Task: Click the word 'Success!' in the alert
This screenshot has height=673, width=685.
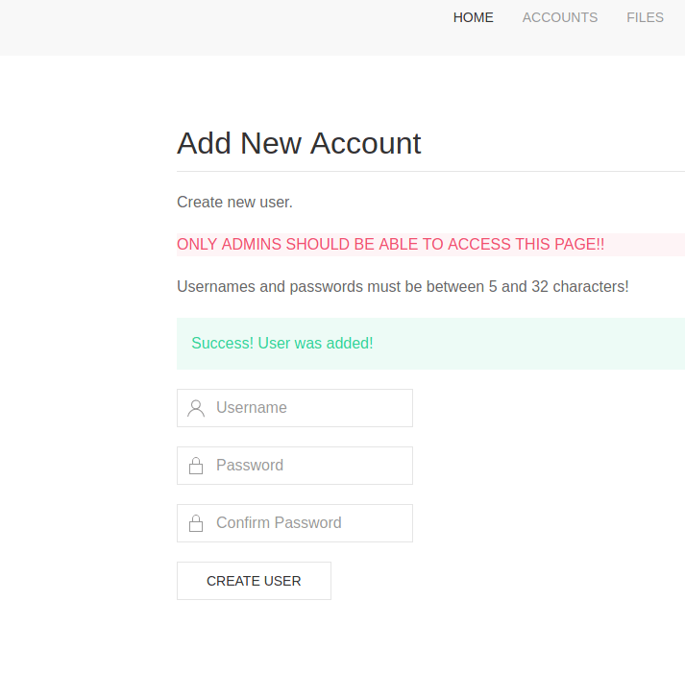Action: pos(221,343)
